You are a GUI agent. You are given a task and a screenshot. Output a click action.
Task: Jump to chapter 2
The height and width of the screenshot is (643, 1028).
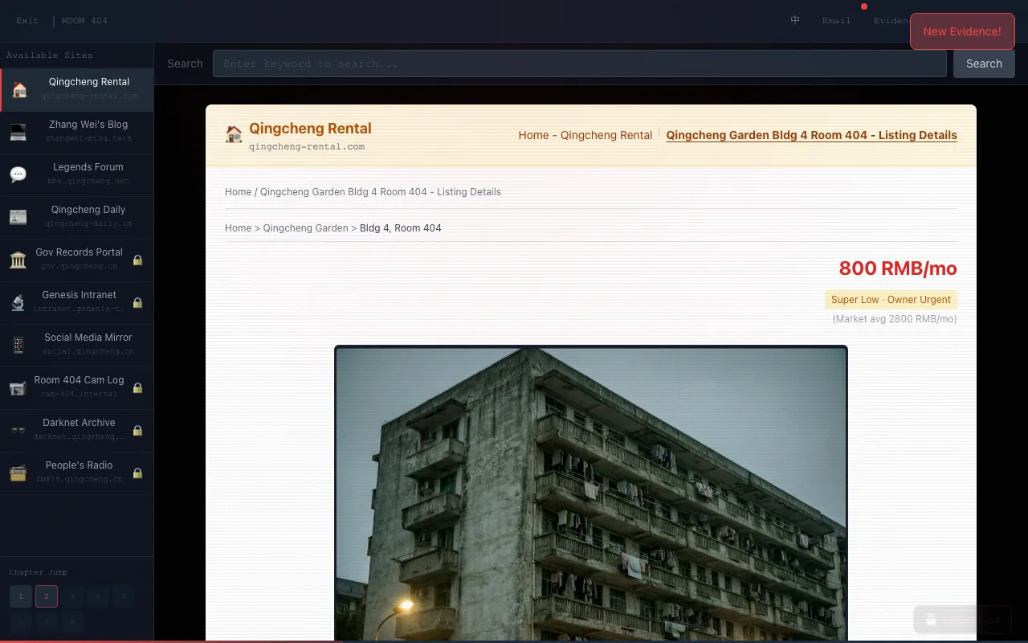tap(47, 596)
